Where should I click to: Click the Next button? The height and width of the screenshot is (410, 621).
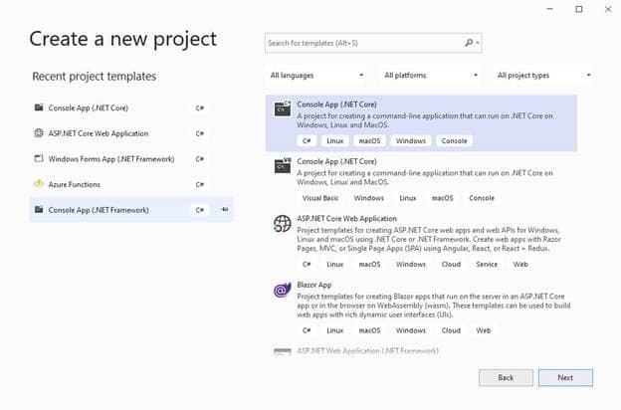[x=565, y=378]
